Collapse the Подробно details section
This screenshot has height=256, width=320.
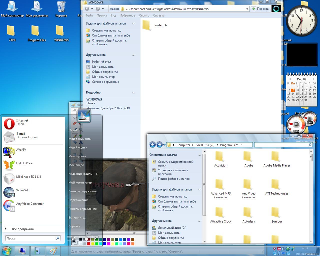point(133,92)
